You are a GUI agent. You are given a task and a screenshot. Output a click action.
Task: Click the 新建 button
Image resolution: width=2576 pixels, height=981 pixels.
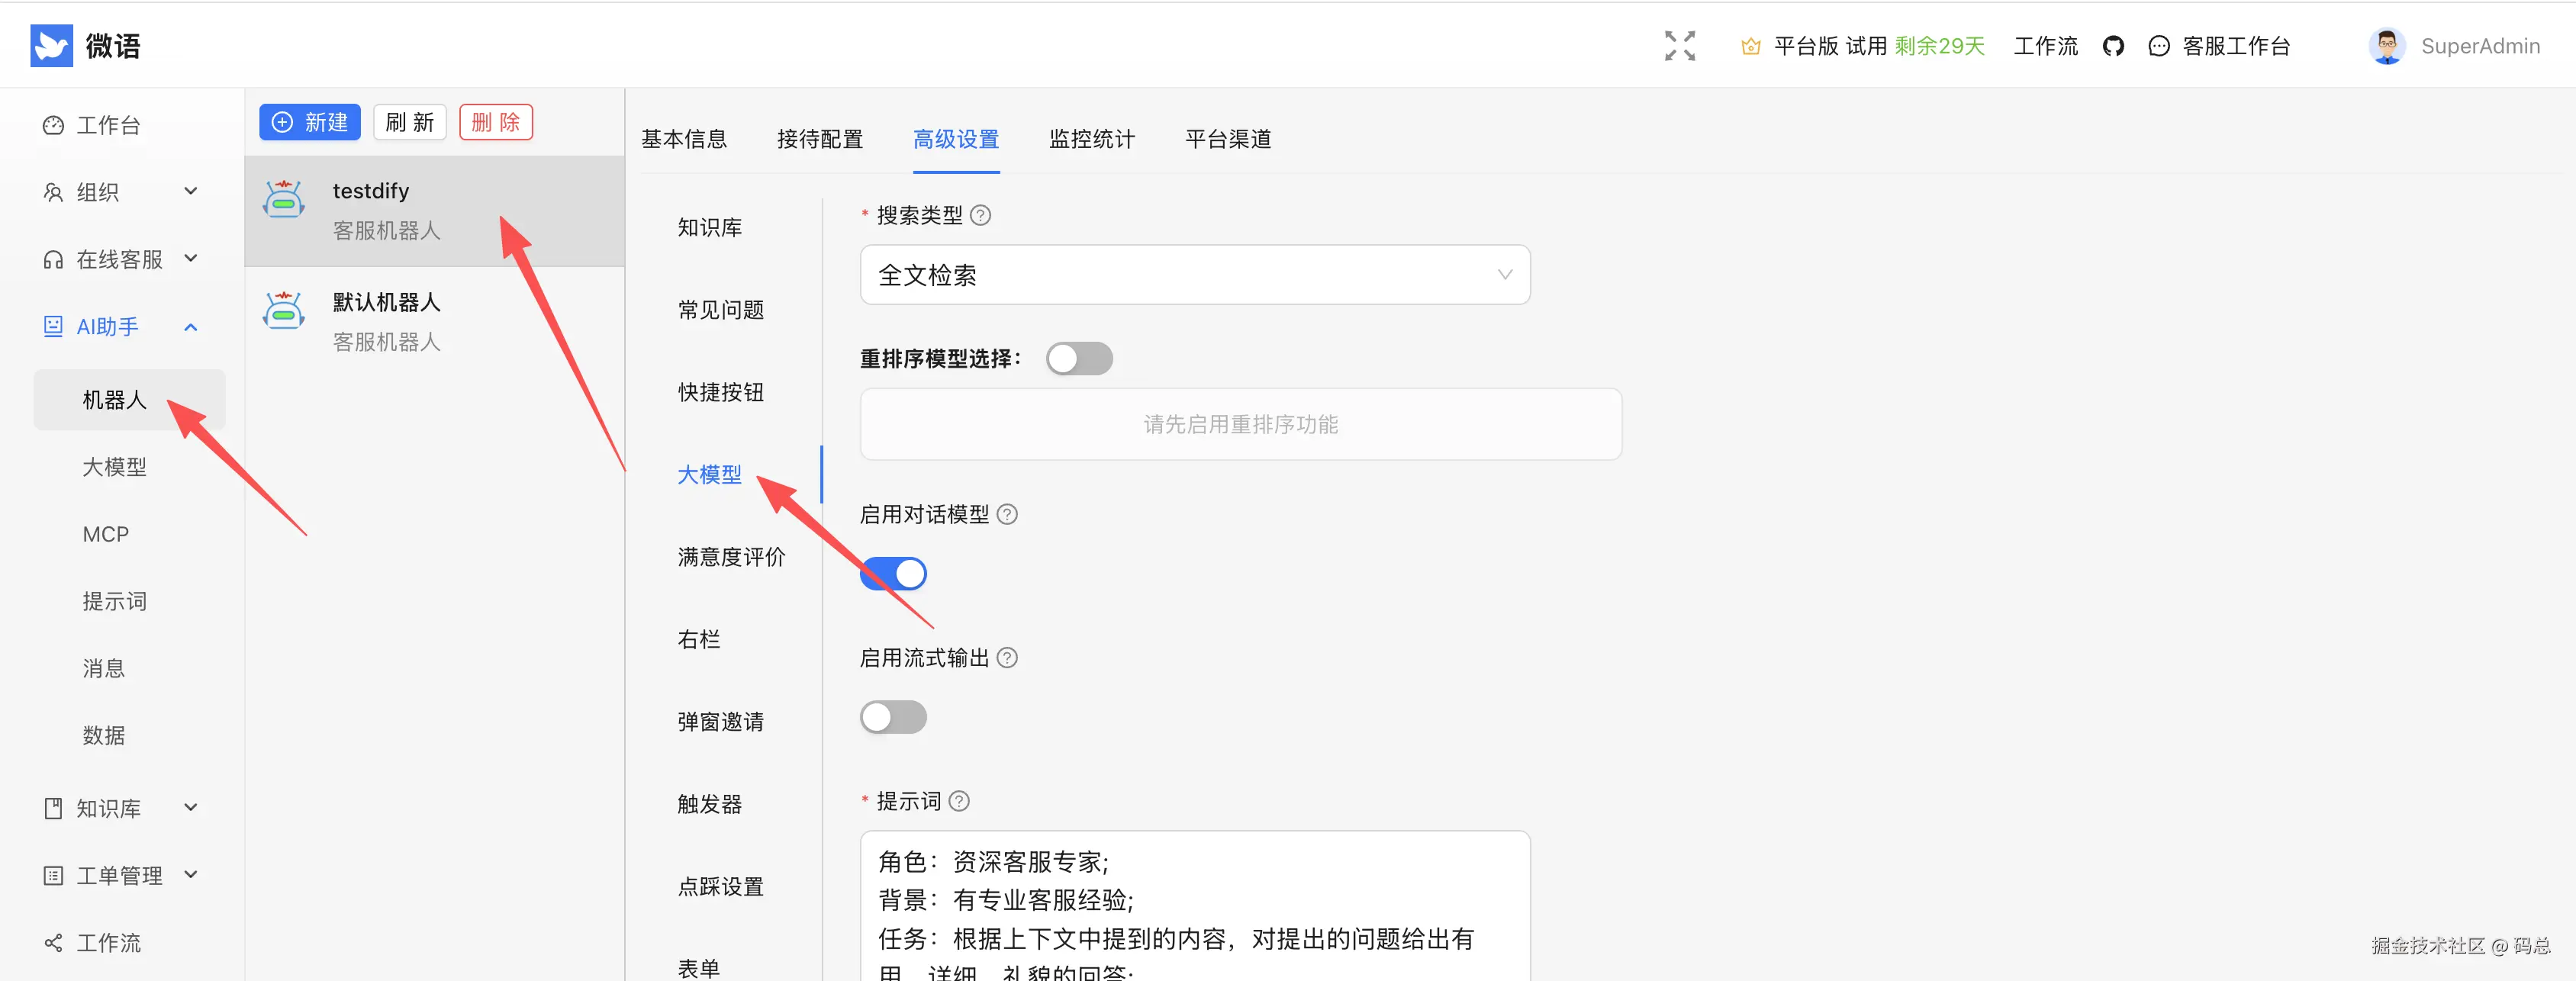[x=310, y=123]
